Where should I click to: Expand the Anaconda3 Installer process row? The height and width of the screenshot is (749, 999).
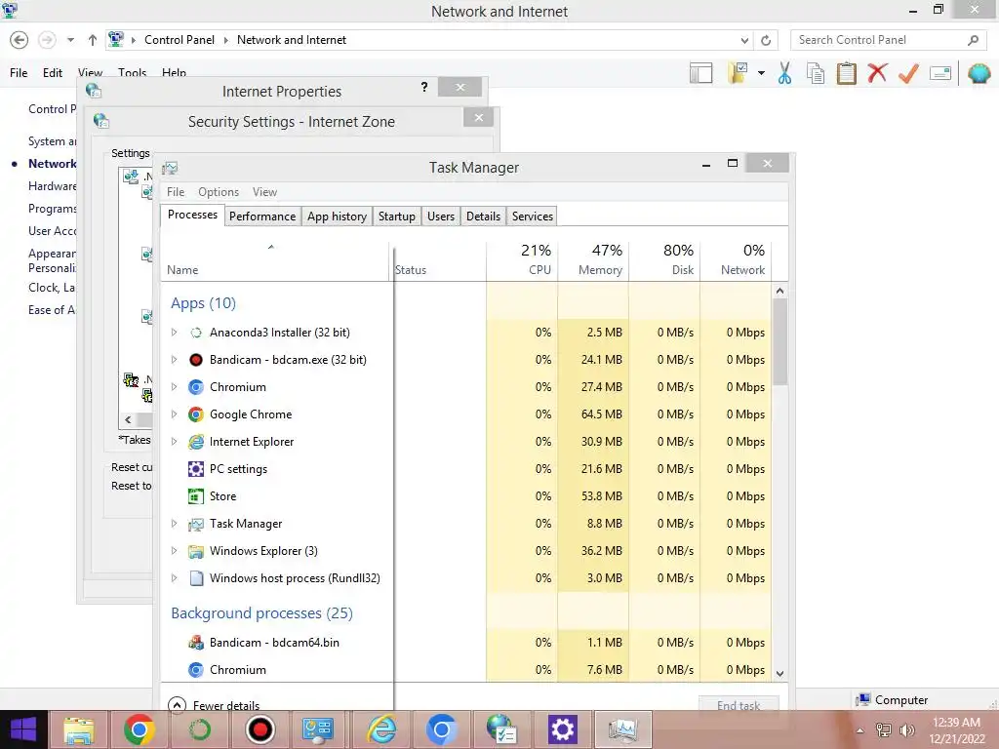174,333
